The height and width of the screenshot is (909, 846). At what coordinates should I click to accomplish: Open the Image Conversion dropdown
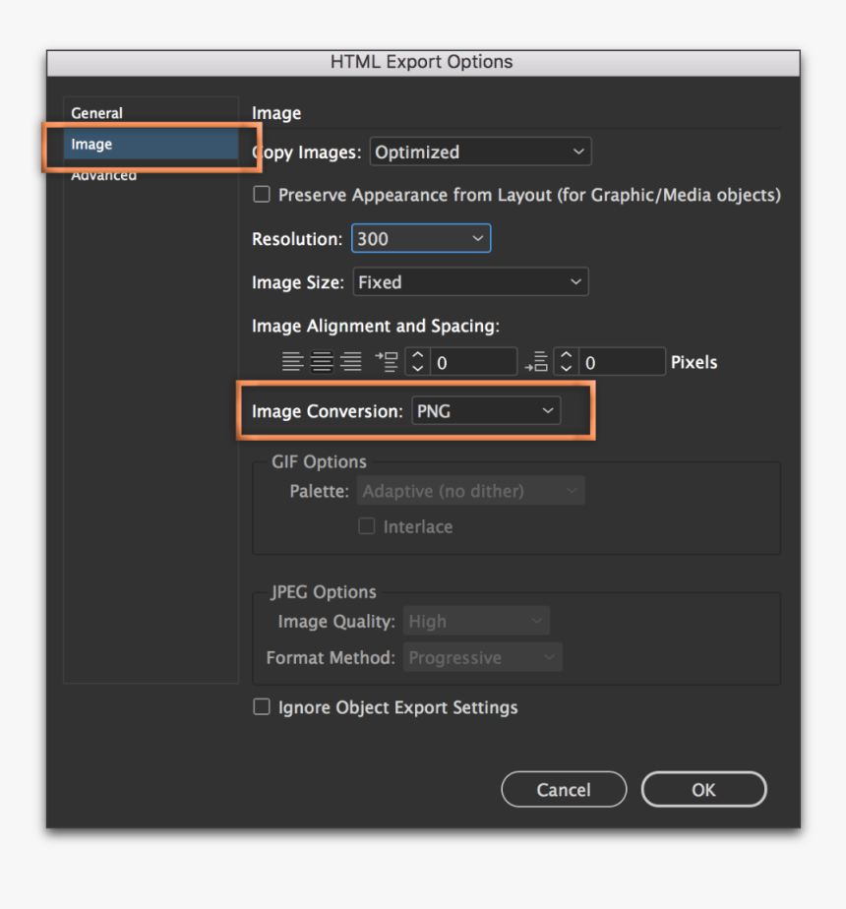[485, 411]
